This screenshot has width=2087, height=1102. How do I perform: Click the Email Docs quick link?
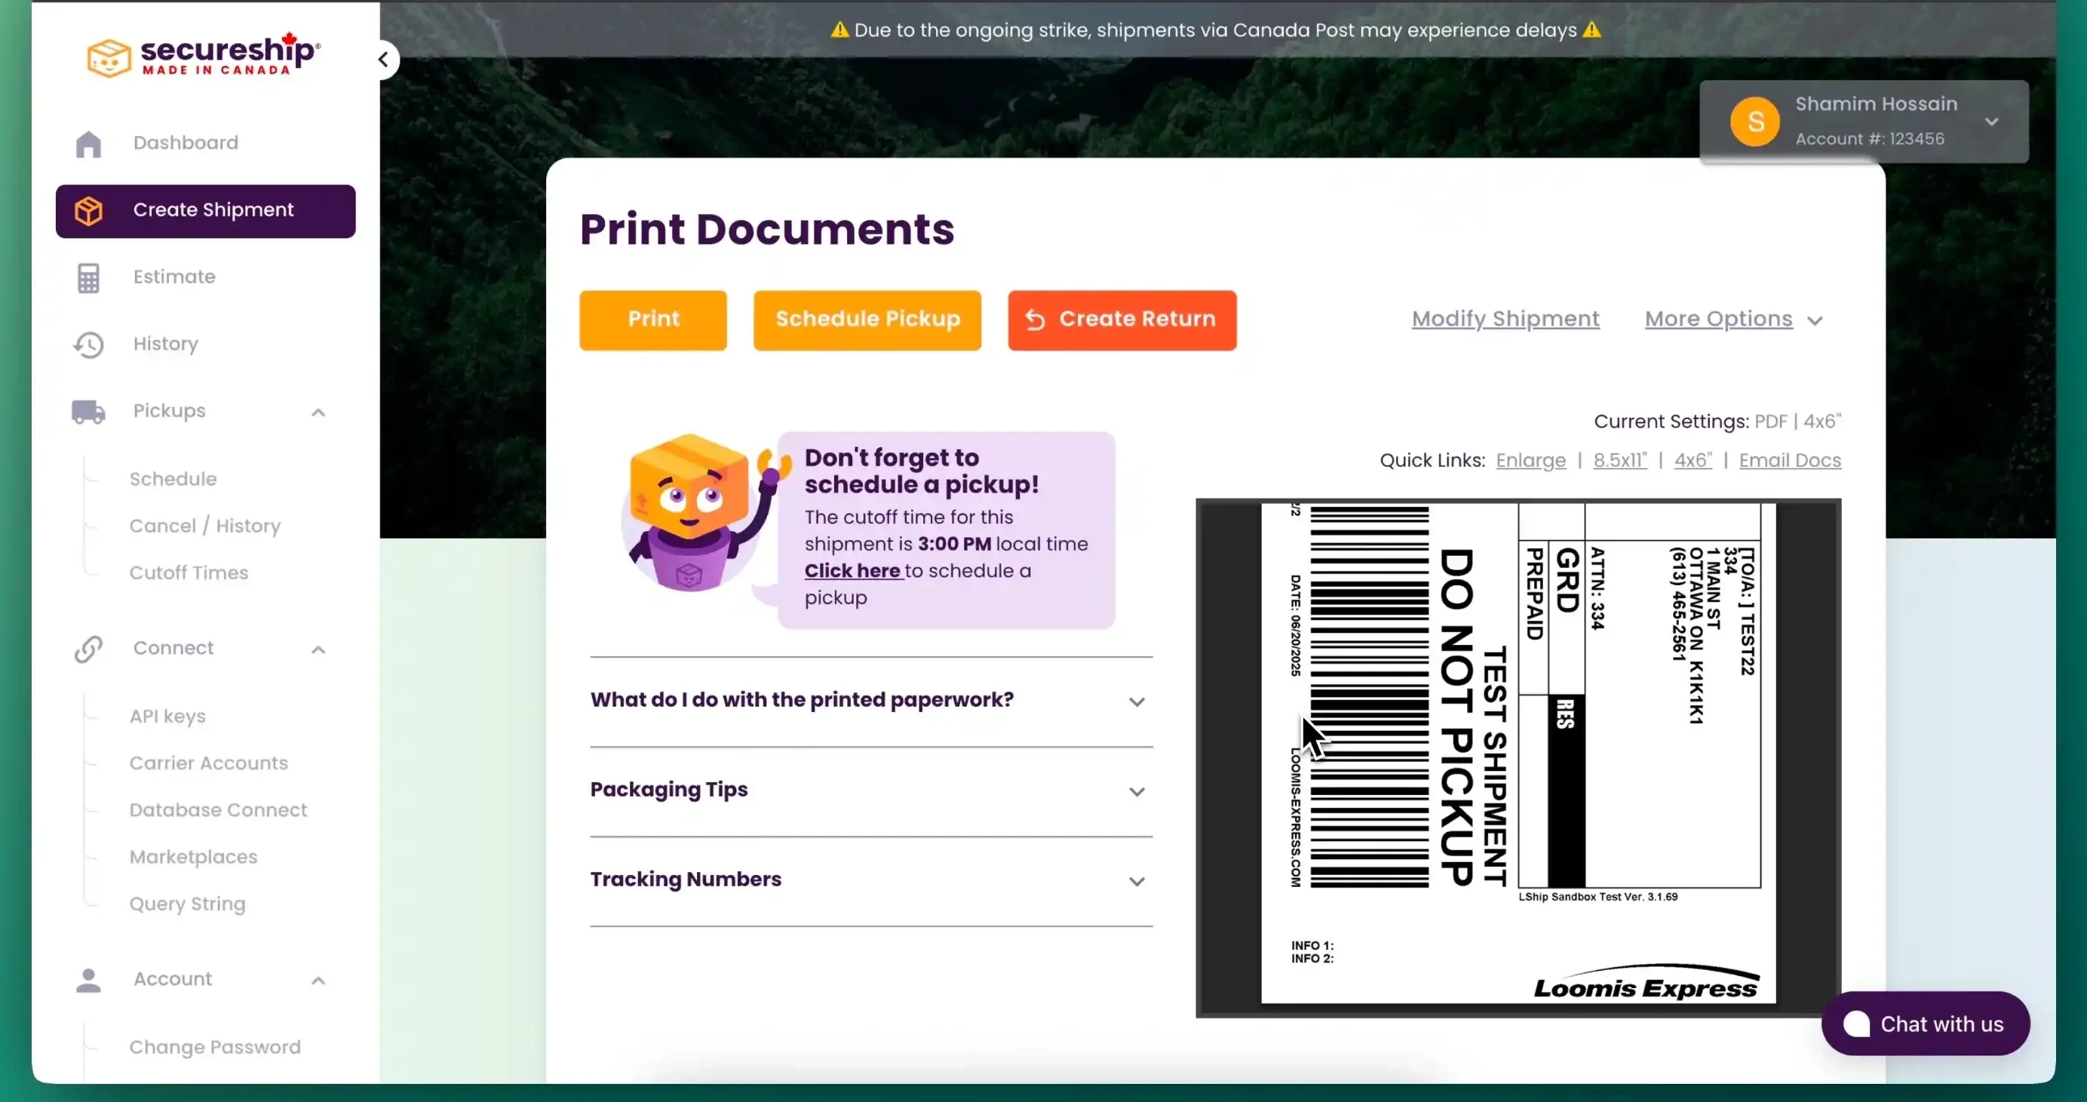(x=1790, y=460)
